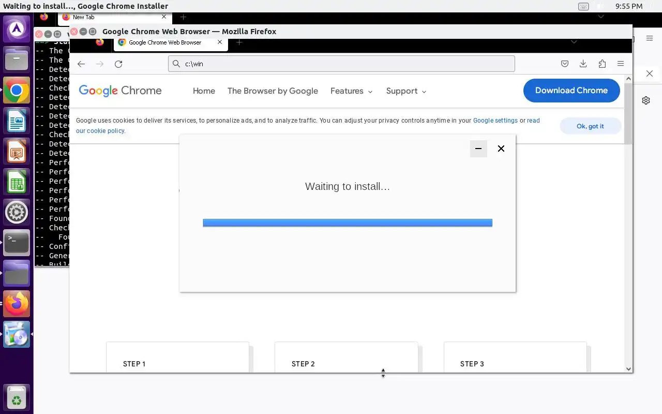Viewport: 662px width, 414px height.
Task: Click the X icon in background Firefox window
Action: [650, 73]
